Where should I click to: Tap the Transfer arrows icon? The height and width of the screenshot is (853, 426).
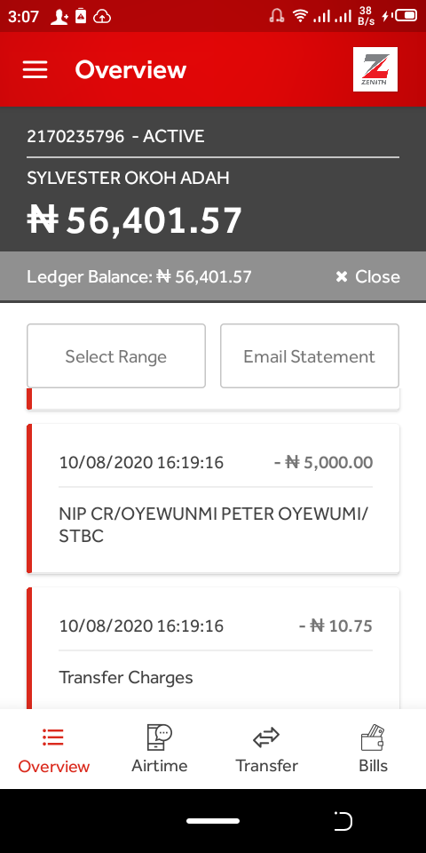pyautogui.click(x=266, y=737)
